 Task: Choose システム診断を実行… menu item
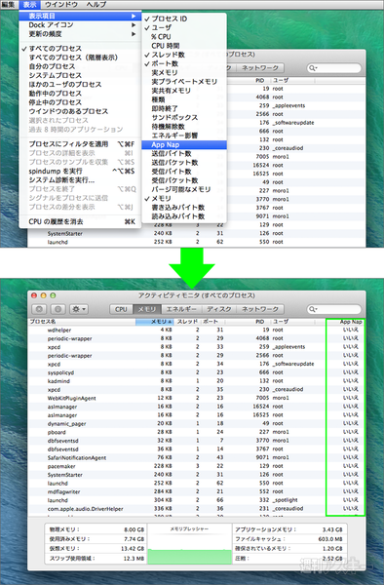tap(80, 180)
